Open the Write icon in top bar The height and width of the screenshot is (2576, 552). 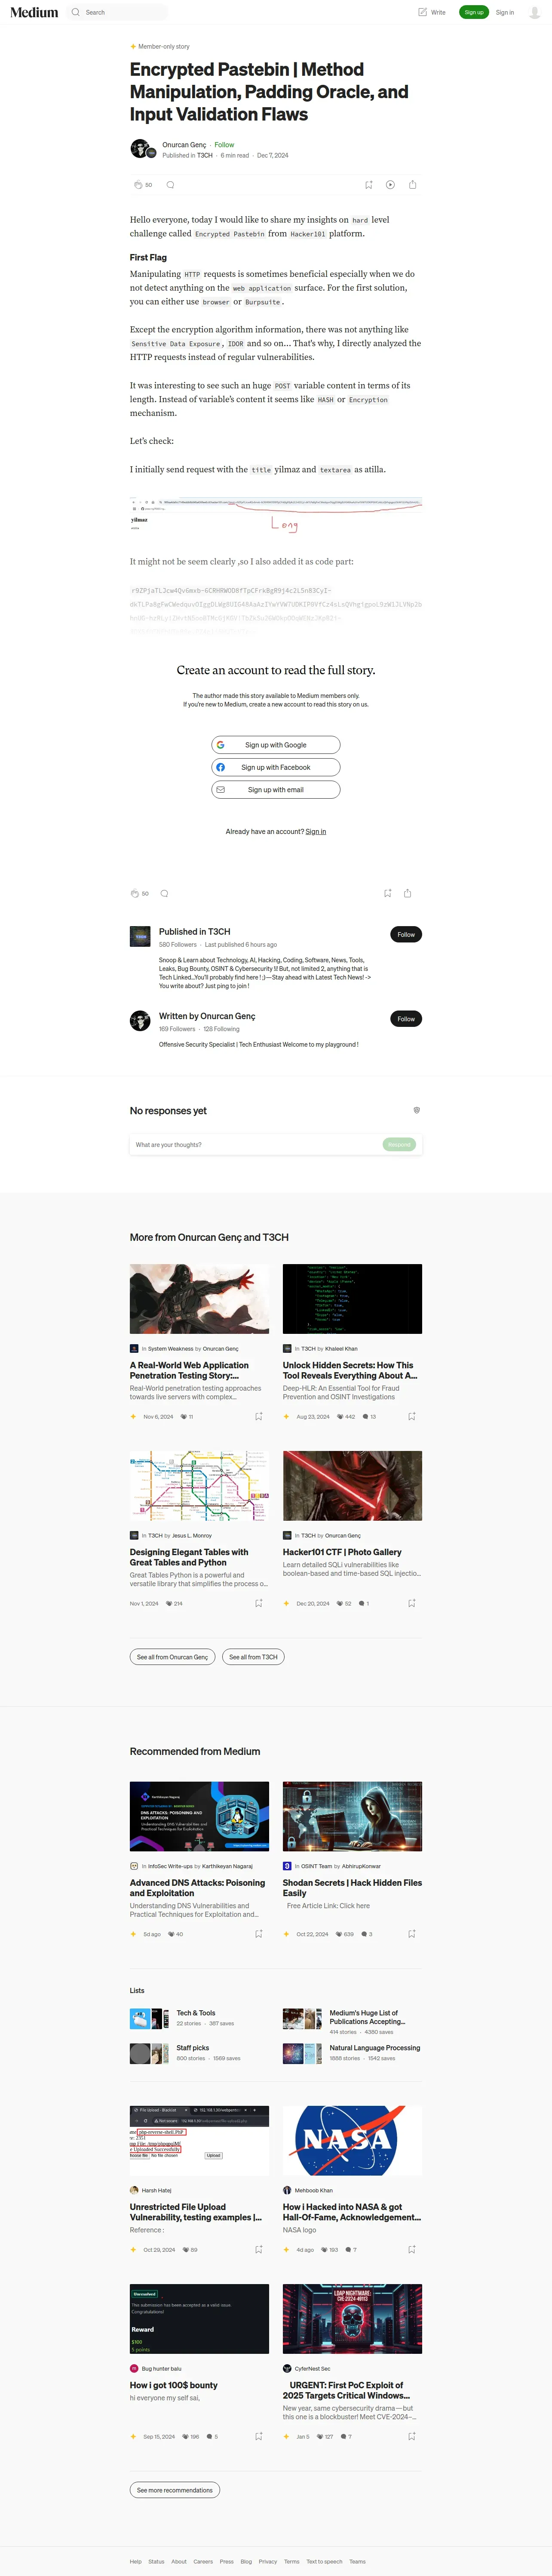[431, 12]
